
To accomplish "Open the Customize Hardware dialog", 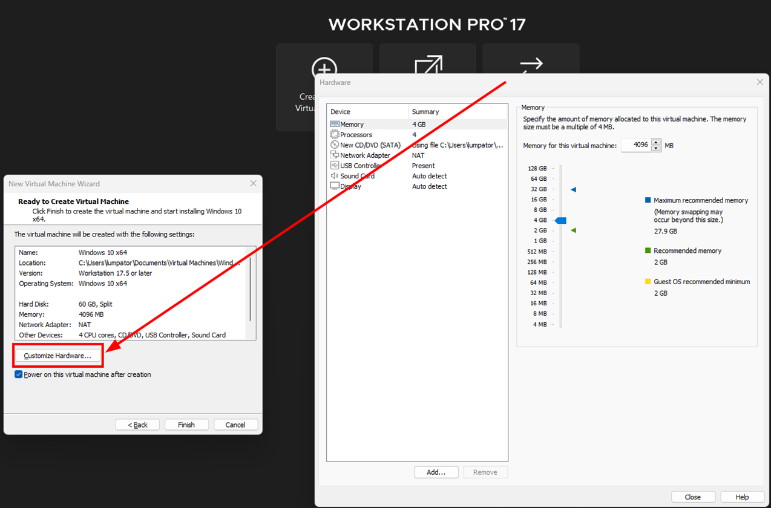I will pos(57,356).
